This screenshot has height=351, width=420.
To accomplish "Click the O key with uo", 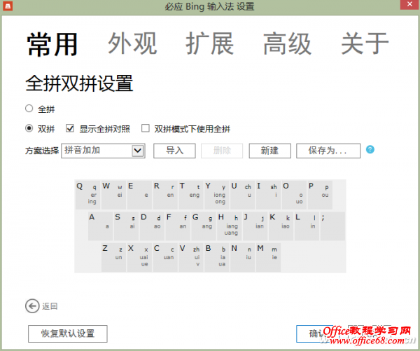I will 294,195.
